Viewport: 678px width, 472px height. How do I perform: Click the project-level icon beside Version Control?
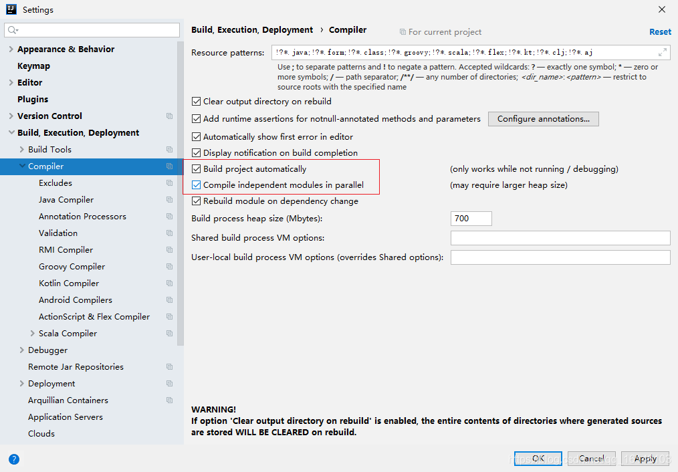(x=170, y=116)
